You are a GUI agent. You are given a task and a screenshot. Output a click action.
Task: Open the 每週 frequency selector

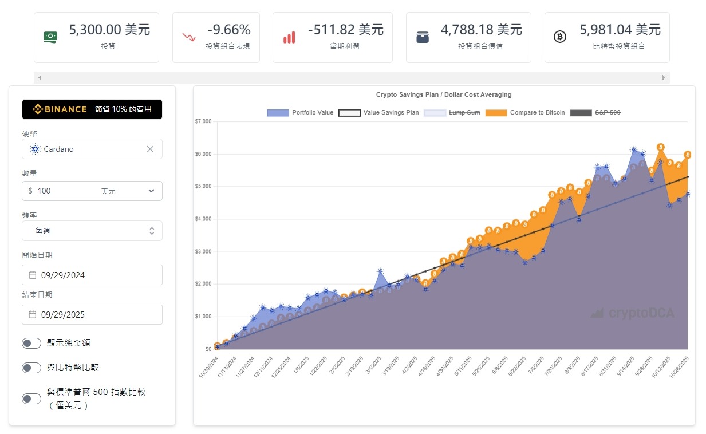tap(92, 231)
